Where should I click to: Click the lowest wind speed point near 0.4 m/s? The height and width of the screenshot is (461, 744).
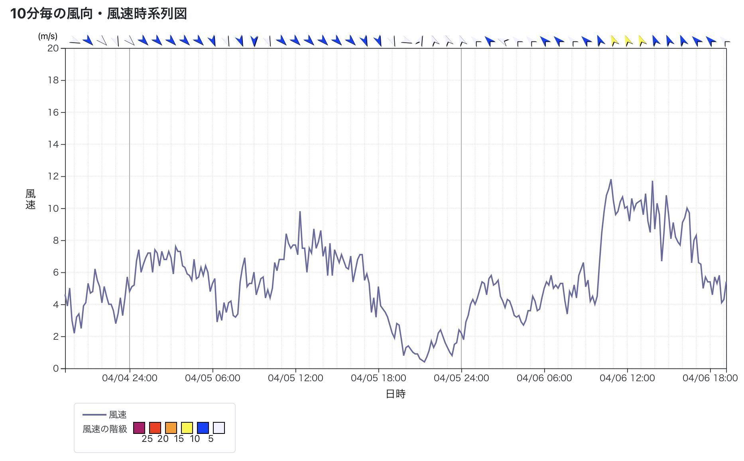tap(425, 362)
